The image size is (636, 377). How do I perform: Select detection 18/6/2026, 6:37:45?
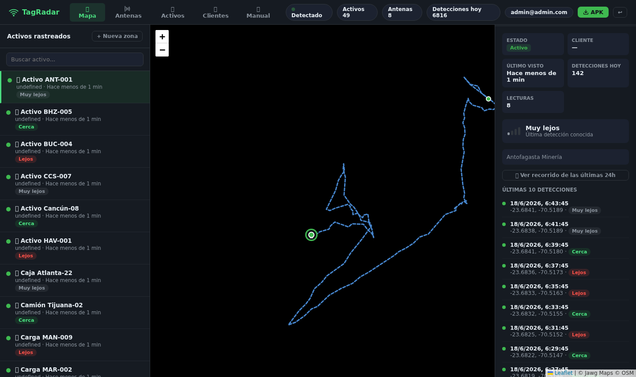[x=565, y=269]
